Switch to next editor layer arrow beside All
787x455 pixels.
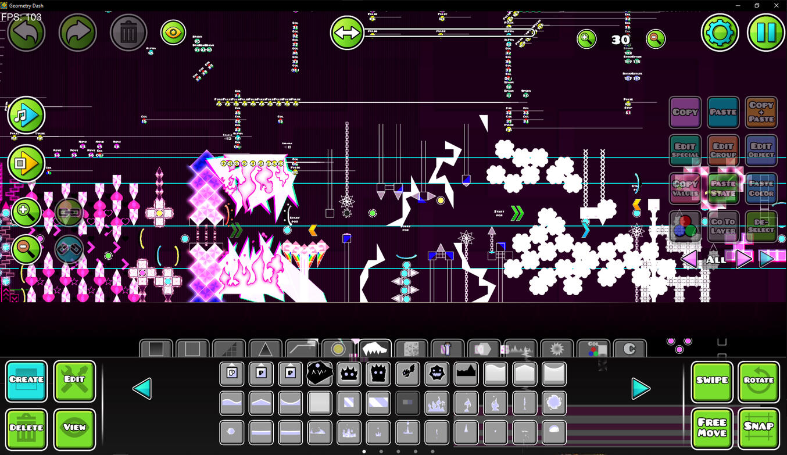(743, 259)
